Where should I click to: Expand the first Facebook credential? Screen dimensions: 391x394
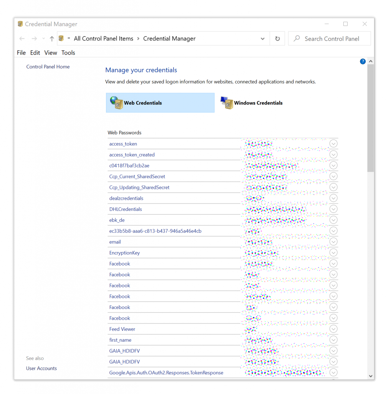click(333, 264)
